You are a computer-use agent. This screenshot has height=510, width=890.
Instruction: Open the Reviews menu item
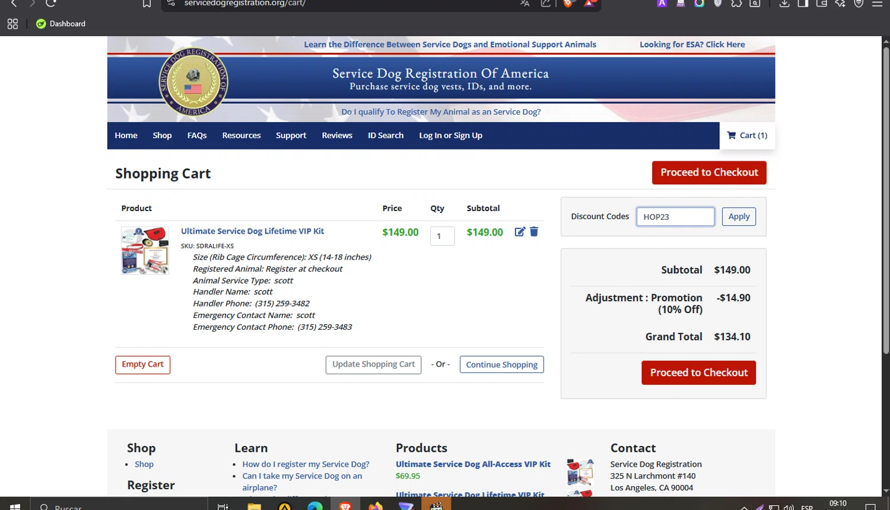tap(337, 135)
